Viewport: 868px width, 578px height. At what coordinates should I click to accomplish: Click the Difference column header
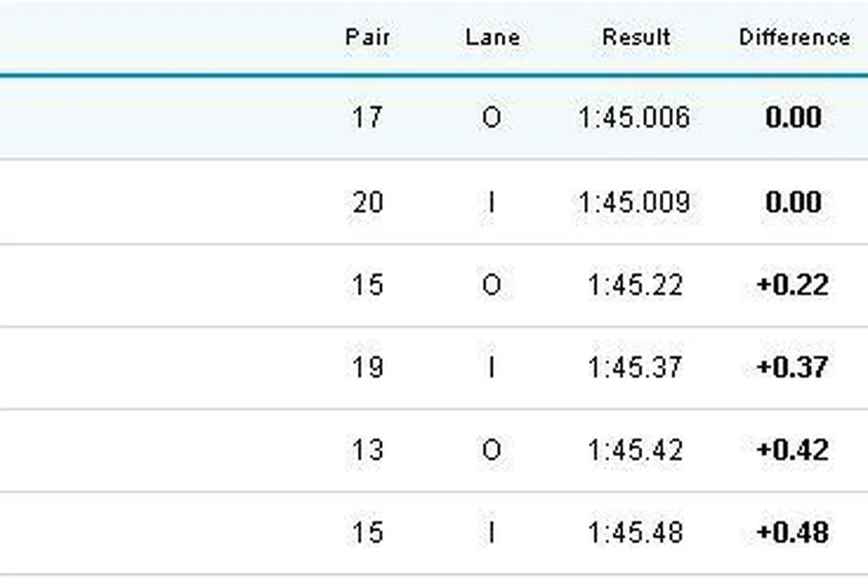[794, 37]
